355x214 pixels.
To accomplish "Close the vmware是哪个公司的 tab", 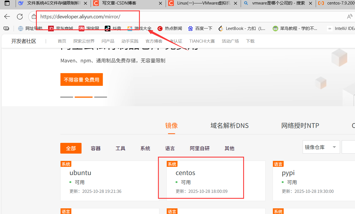I will pyautogui.click(x=311, y=3).
